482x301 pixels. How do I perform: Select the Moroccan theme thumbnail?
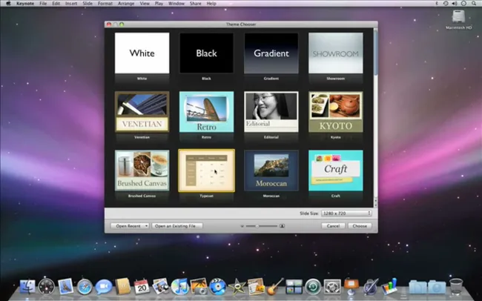tap(271, 171)
